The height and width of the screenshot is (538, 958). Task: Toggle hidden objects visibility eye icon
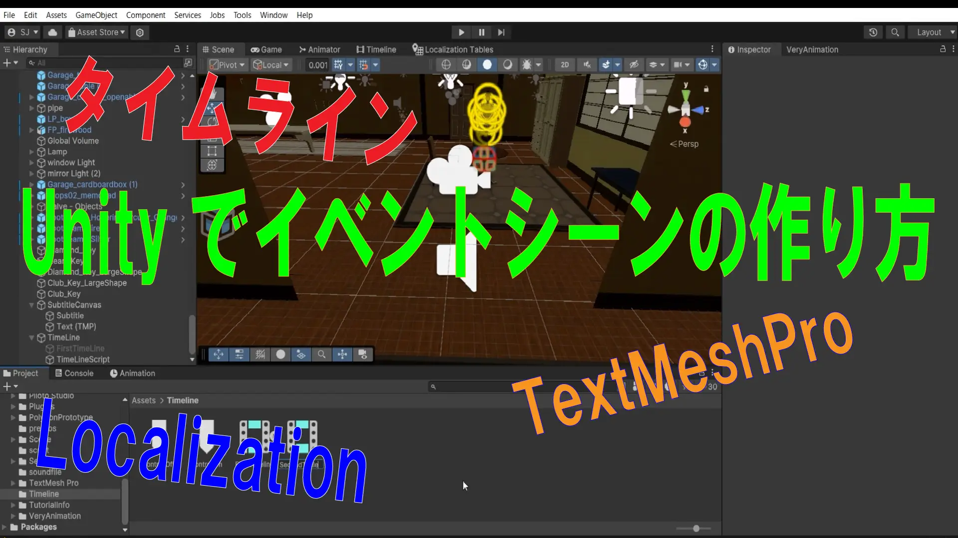click(x=634, y=65)
